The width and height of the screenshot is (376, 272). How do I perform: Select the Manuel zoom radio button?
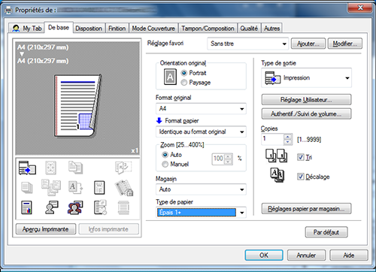click(165, 165)
